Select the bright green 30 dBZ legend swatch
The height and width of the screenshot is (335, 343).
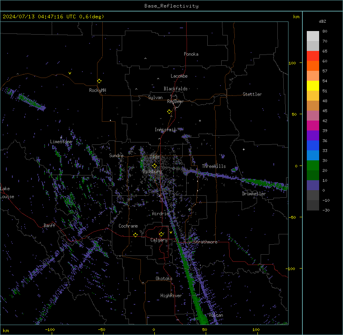pyautogui.click(x=313, y=166)
